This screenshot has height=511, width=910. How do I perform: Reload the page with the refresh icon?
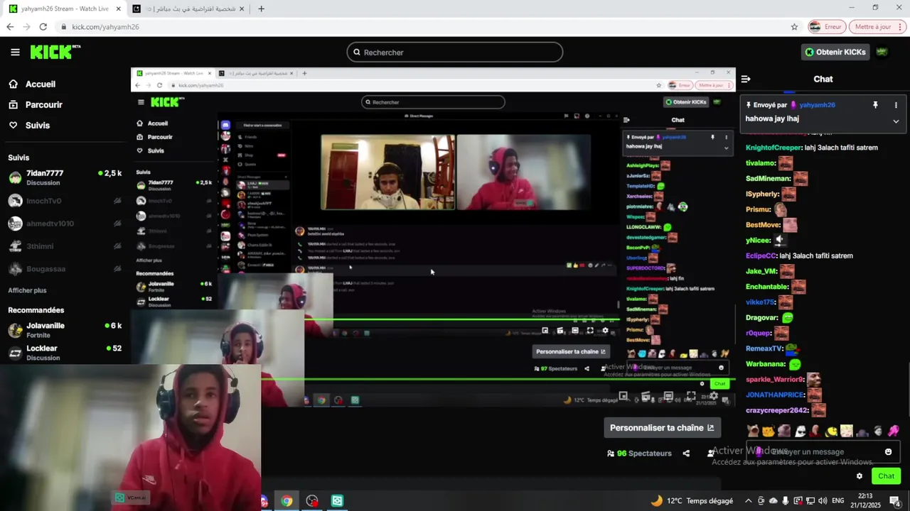coord(43,26)
